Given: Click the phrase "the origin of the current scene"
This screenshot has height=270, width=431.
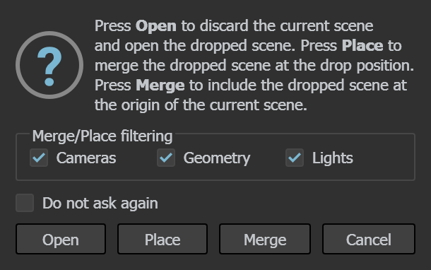Looking at the screenshot, I should [x=201, y=105].
